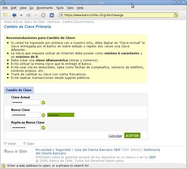Focus the Clave Actual password field
Screen dimensions: 187x169
click(x=26, y=103)
